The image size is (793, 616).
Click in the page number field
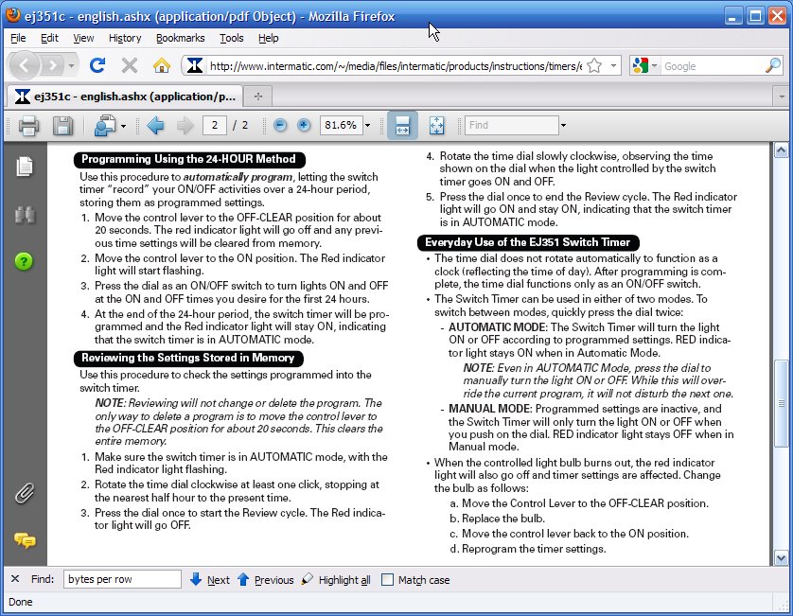click(215, 126)
